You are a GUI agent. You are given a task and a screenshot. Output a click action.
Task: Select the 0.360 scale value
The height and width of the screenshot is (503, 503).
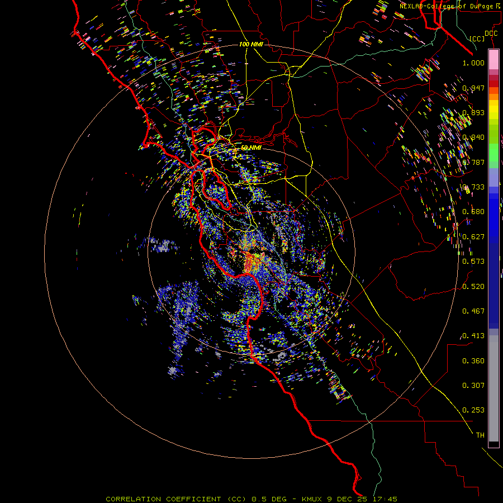click(473, 361)
